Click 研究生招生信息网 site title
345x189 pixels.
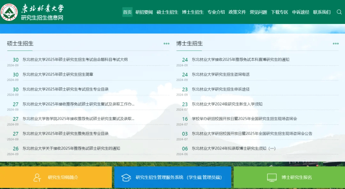[42, 18]
